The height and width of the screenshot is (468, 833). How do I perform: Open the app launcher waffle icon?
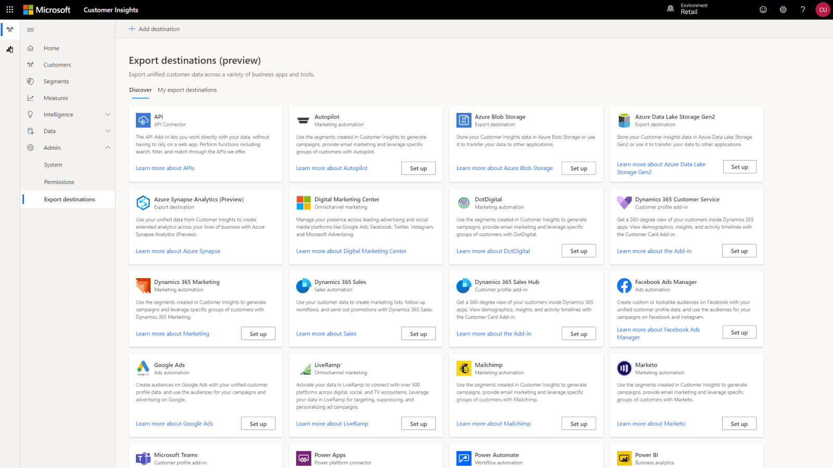pyautogui.click(x=10, y=9)
